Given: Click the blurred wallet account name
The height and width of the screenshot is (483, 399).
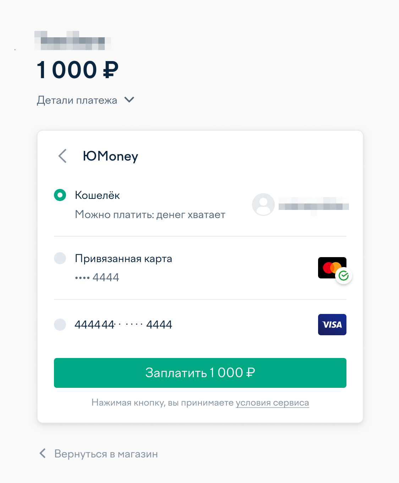Looking at the screenshot, I should pos(313,205).
